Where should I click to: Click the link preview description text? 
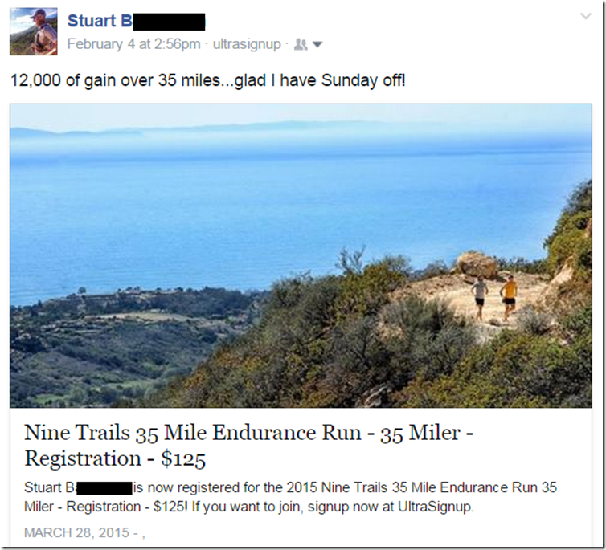pos(290,496)
